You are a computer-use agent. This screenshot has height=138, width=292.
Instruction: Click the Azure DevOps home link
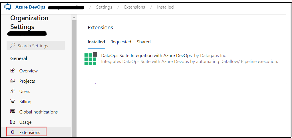[x=30, y=7]
